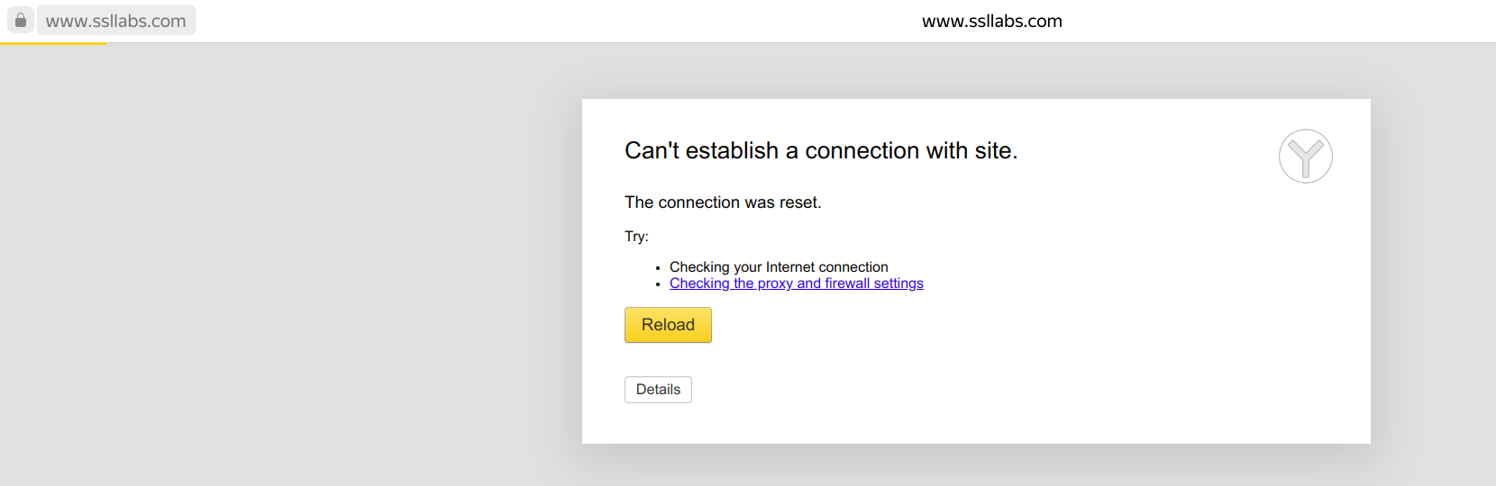Expand the error Details button
Screen dimensions: 1496x486
(658, 390)
